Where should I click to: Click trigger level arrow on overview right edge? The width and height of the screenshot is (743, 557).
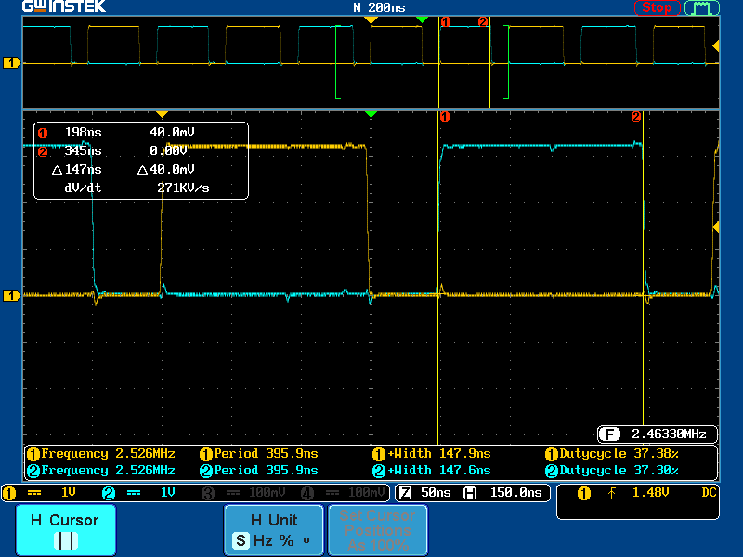point(716,45)
